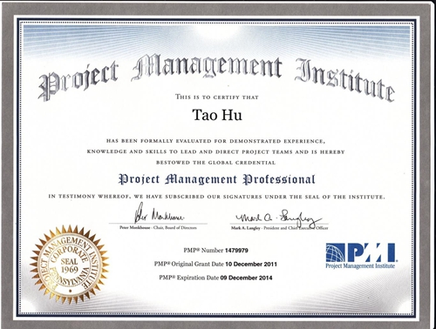The width and height of the screenshot is (436, 329).
Task: Click 'Bestowed the global credential' line
Action: 215,163
